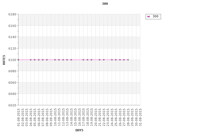The height and width of the screenshot is (140, 210).
Task: Click the 6100 y-axis tick label
Action: click(12, 60)
